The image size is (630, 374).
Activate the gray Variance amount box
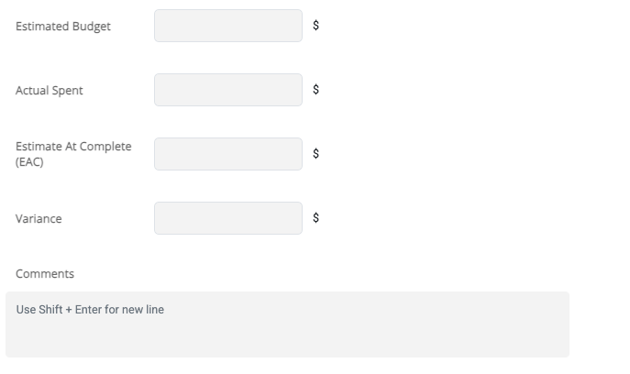tap(227, 218)
